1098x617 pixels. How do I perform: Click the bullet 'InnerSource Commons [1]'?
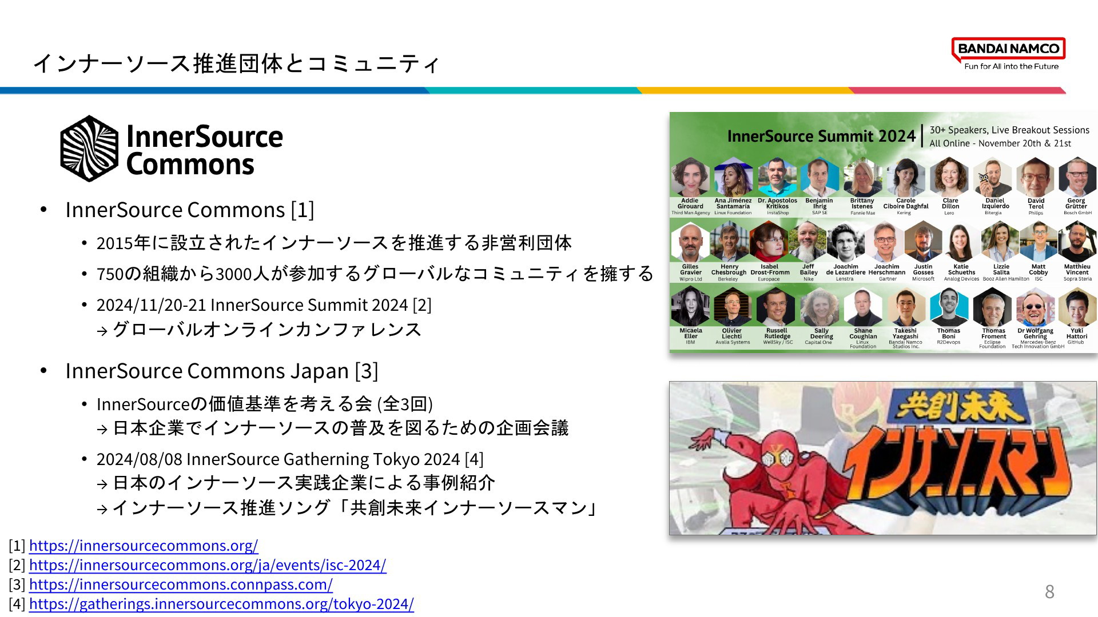click(190, 210)
